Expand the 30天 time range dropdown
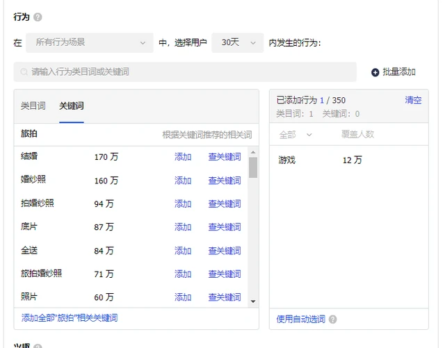Image resolution: width=445 pixels, height=348 pixels. (237, 42)
